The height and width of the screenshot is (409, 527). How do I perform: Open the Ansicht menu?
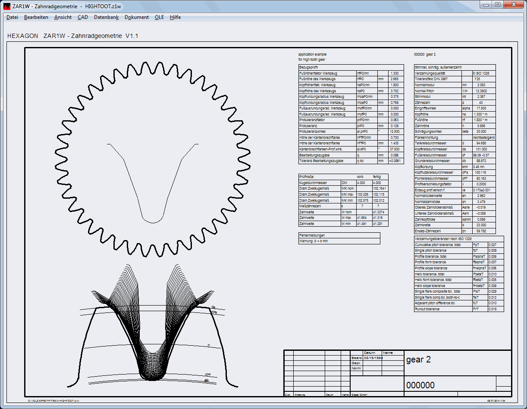63,17
